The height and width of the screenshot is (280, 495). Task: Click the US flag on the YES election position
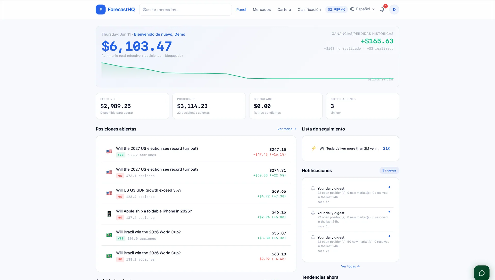[109, 152]
